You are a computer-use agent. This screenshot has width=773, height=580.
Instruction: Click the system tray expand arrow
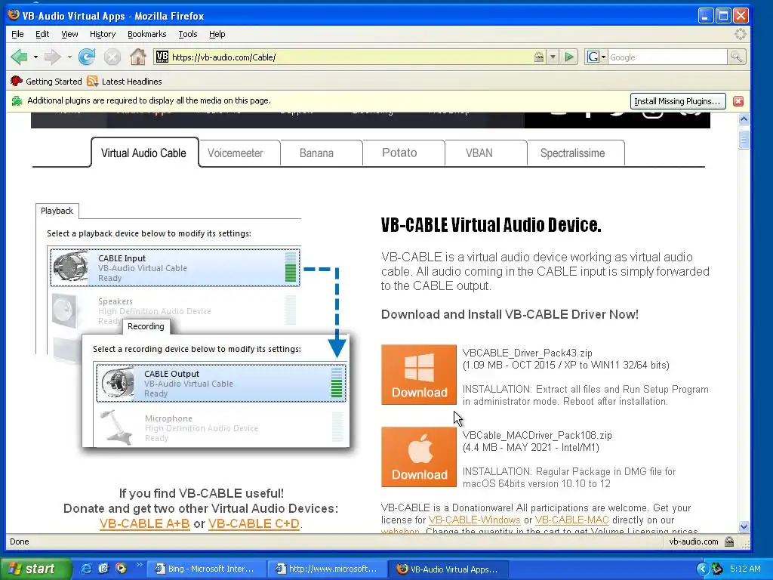click(x=703, y=569)
